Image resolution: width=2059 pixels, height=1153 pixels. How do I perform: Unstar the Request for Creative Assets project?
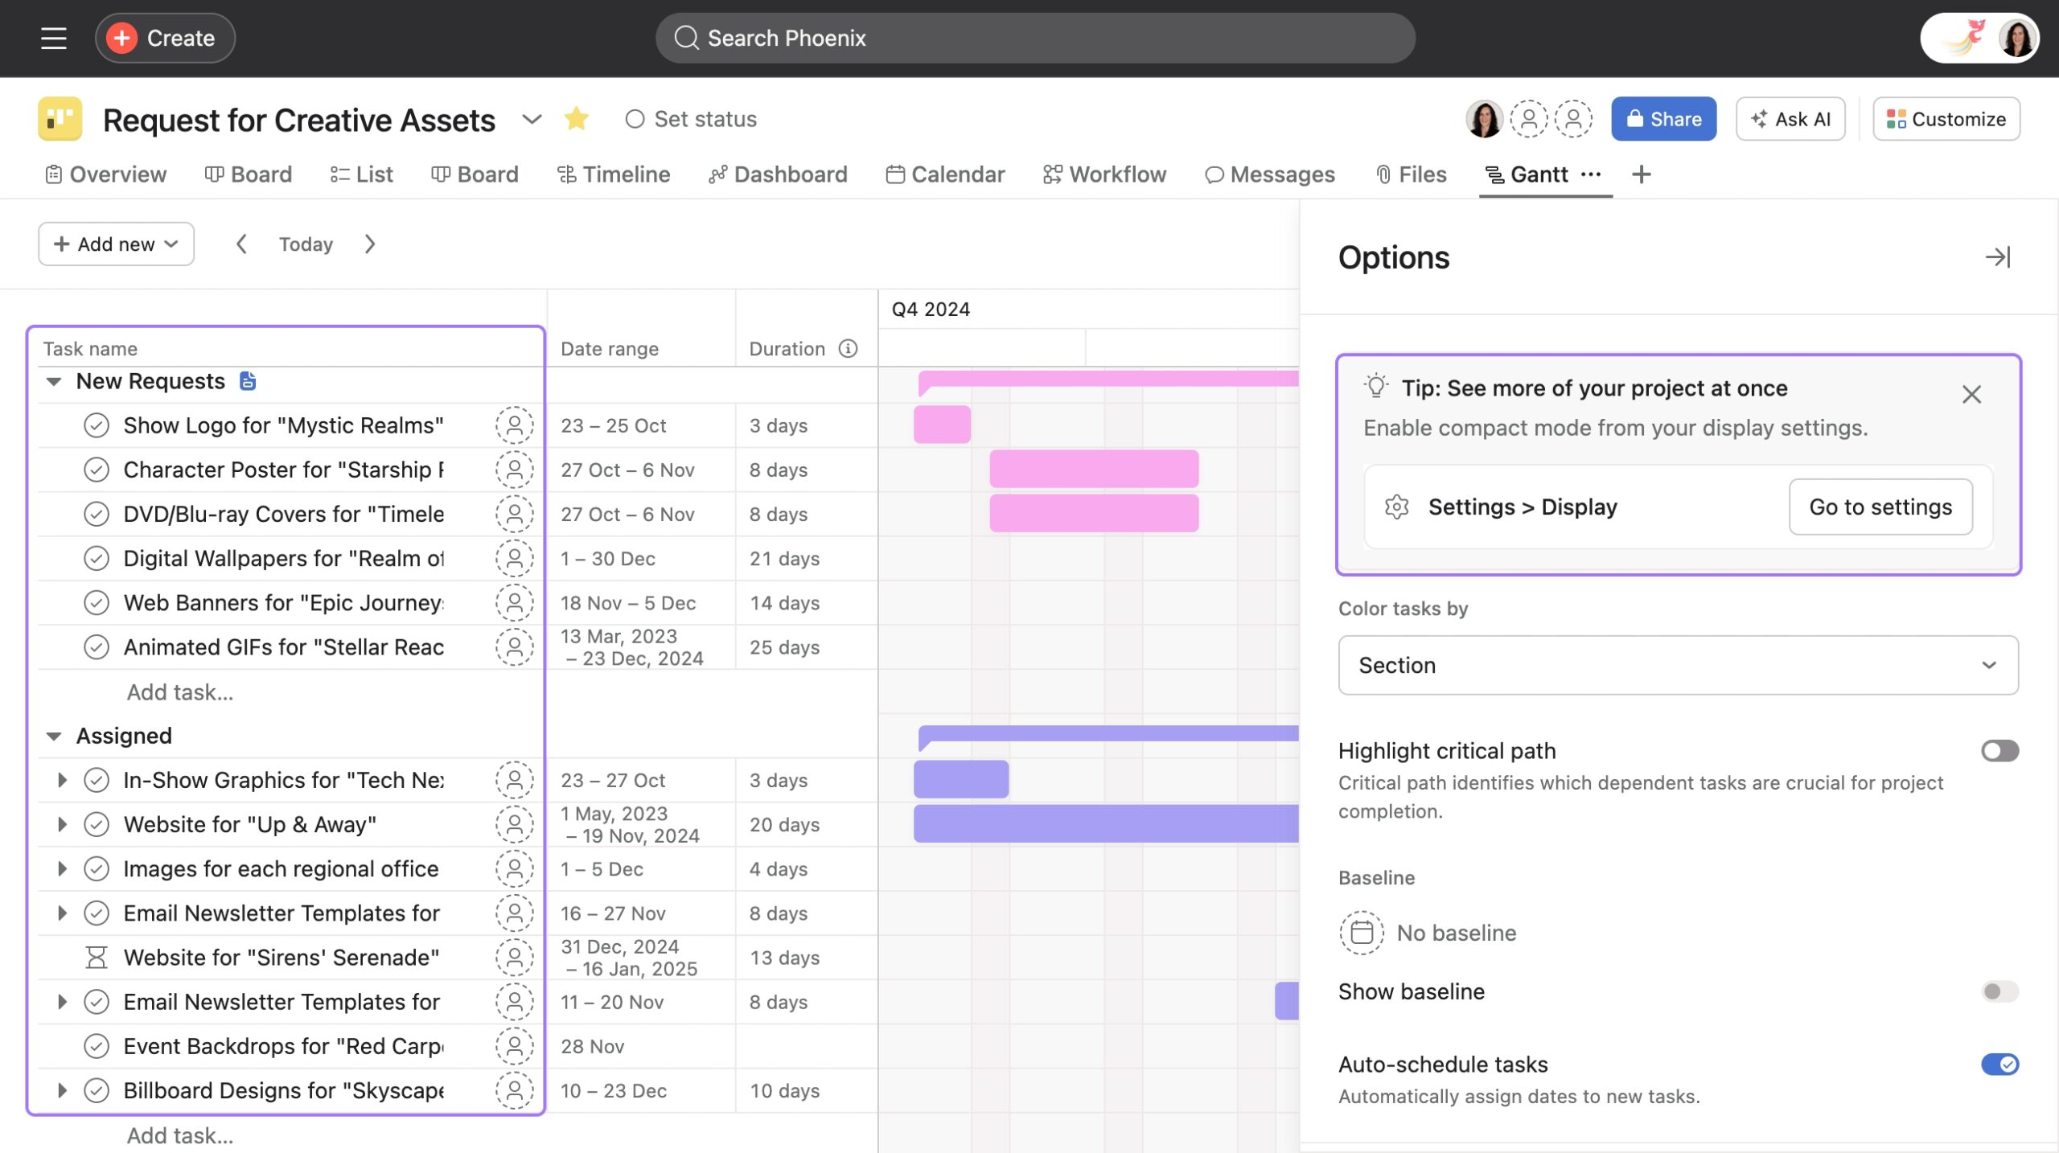point(576,118)
